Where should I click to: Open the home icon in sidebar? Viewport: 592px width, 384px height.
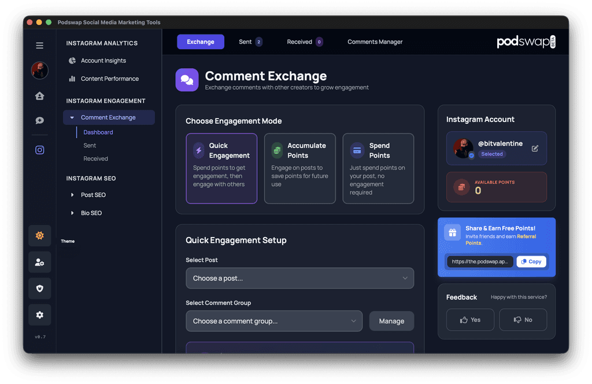click(x=40, y=96)
